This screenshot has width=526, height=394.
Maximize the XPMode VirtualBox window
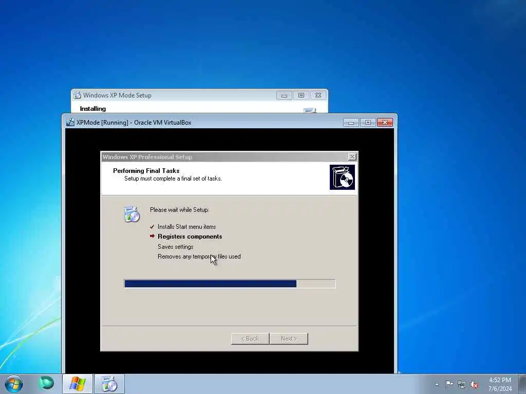coord(368,123)
